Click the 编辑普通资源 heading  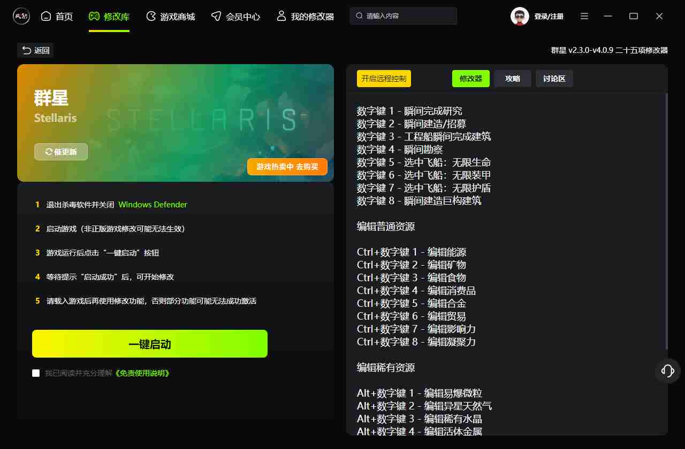(386, 227)
